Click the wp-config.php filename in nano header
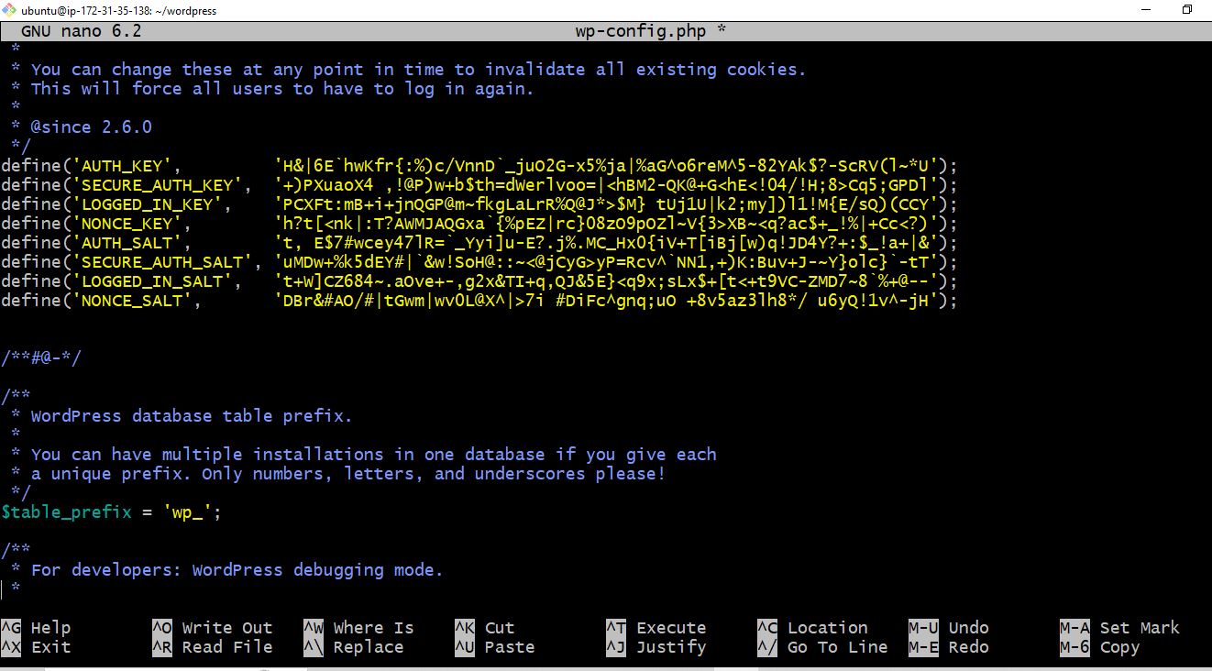The width and height of the screenshot is (1212, 671). pos(640,31)
